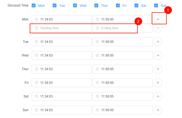Screen dimensions: 182x118
Task: Add a time range for Friday
Action: [x=158, y=83]
